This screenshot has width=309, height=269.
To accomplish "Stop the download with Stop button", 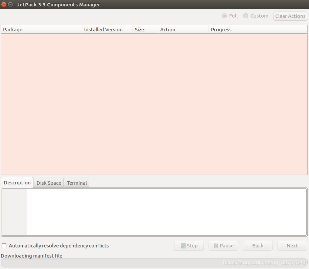I will (189, 246).
